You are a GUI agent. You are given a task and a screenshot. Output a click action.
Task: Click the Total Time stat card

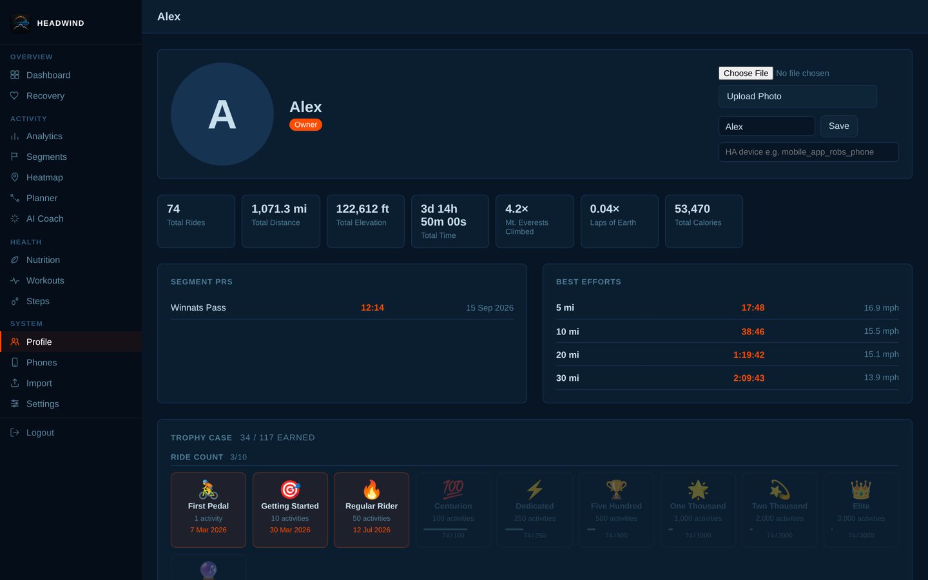(x=450, y=221)
